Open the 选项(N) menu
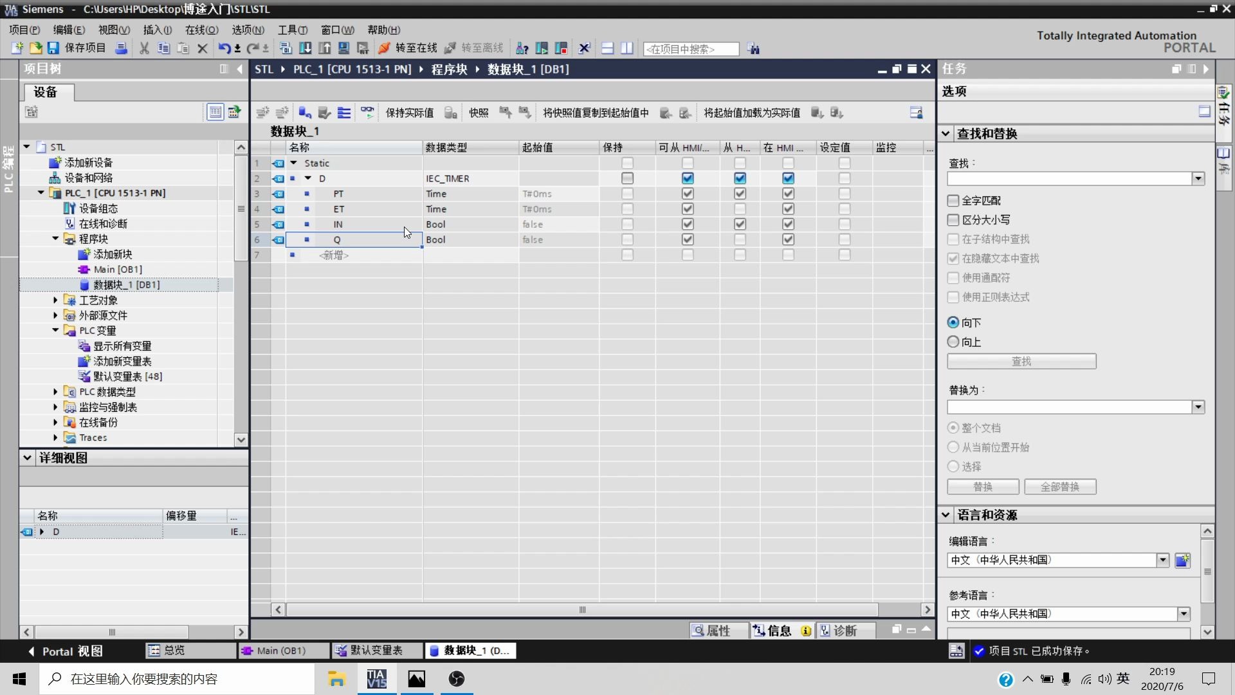The height and width of the screenshot is (695, 1235). (x=248, y=30)
